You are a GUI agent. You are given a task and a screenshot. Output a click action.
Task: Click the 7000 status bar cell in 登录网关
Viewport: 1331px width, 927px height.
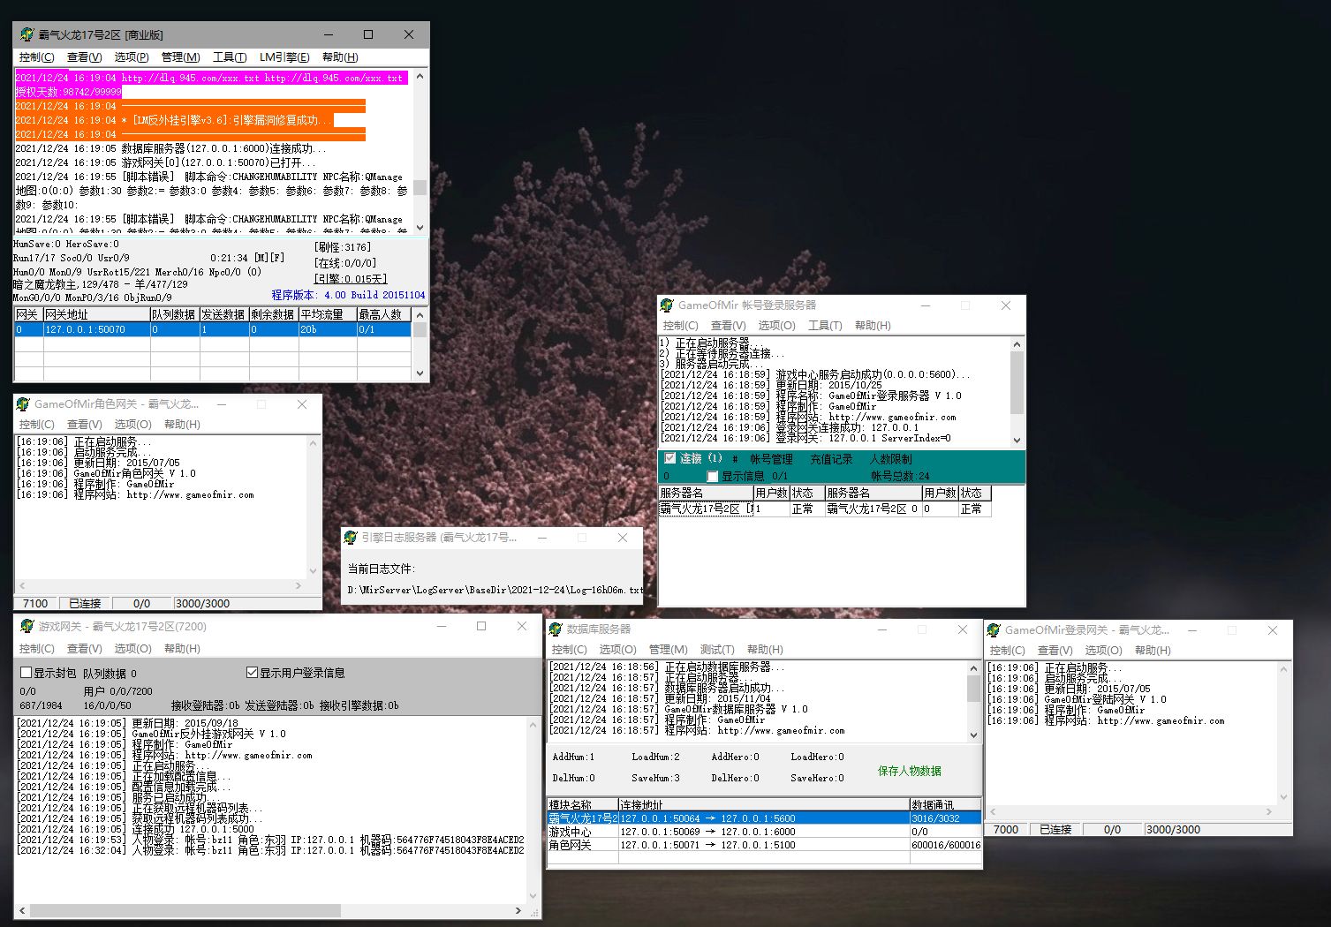point(1006,829)
